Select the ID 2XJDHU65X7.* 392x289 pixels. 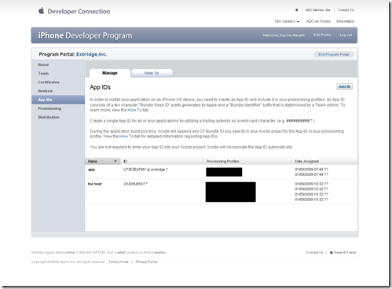pyautogui.click(x=135, y=184)
